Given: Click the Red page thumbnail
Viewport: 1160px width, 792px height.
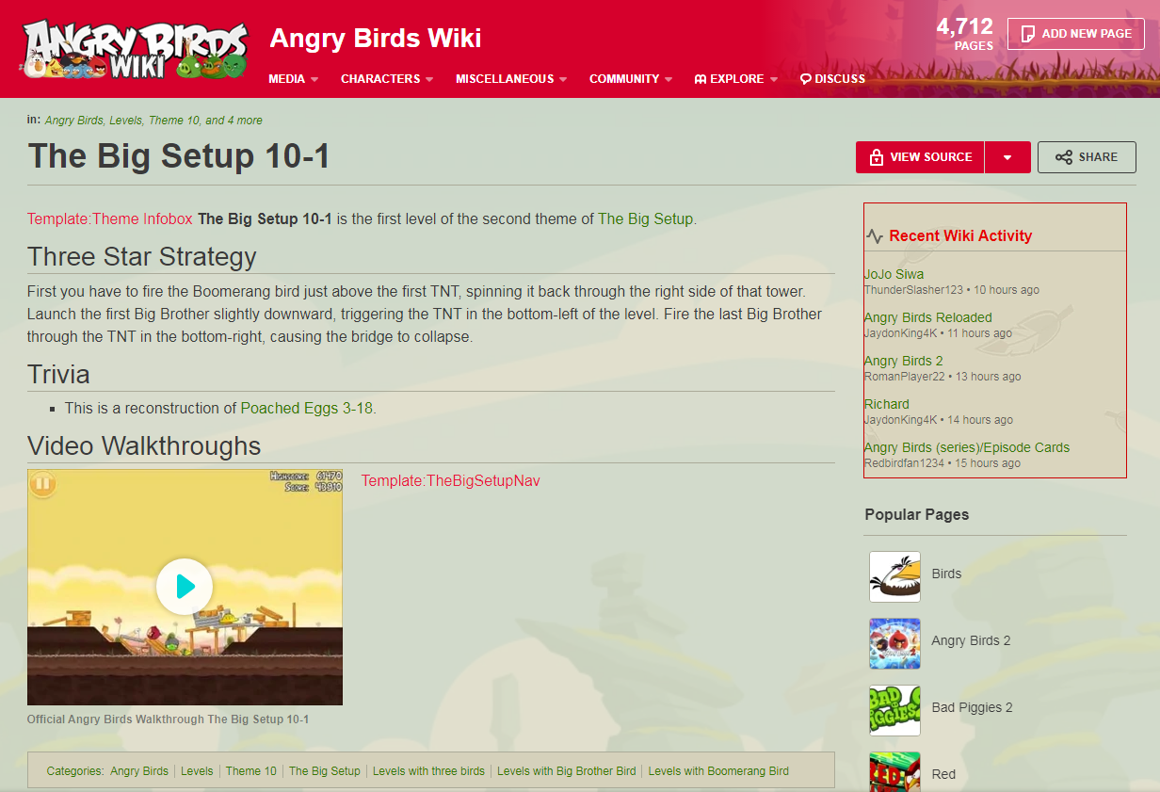Looking at the screenshot, I should click(x=894, y=772).
